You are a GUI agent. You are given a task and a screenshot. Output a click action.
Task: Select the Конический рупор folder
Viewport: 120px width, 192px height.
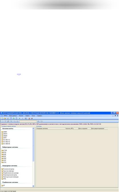point(8,169)
